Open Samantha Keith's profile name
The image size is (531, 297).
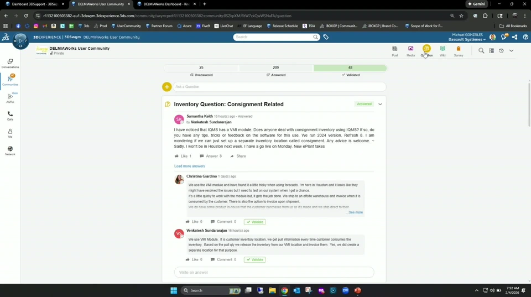(x=200, y=116)
